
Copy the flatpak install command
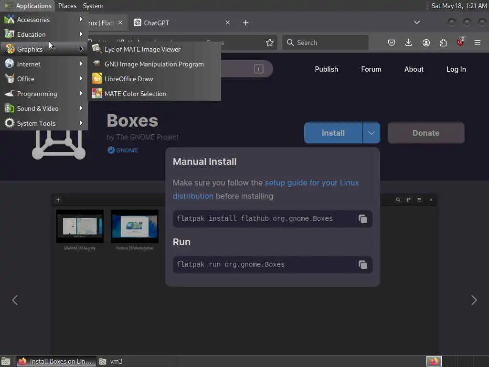click(x=363, y=219)
